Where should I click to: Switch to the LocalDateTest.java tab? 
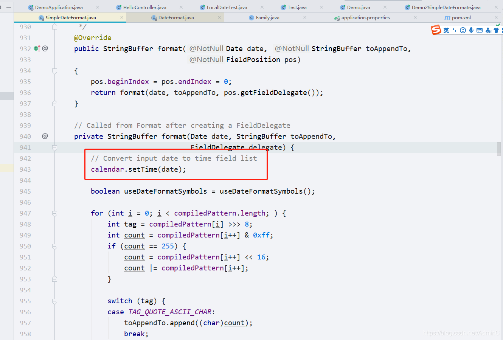(x=227, y=7)
